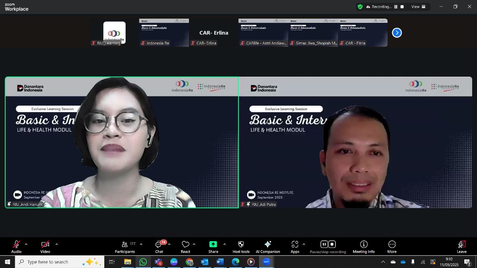Image resolution: width=477 pixels, height=268 pixels.
Task: Open the View layout menu
Action: [418, 7]
